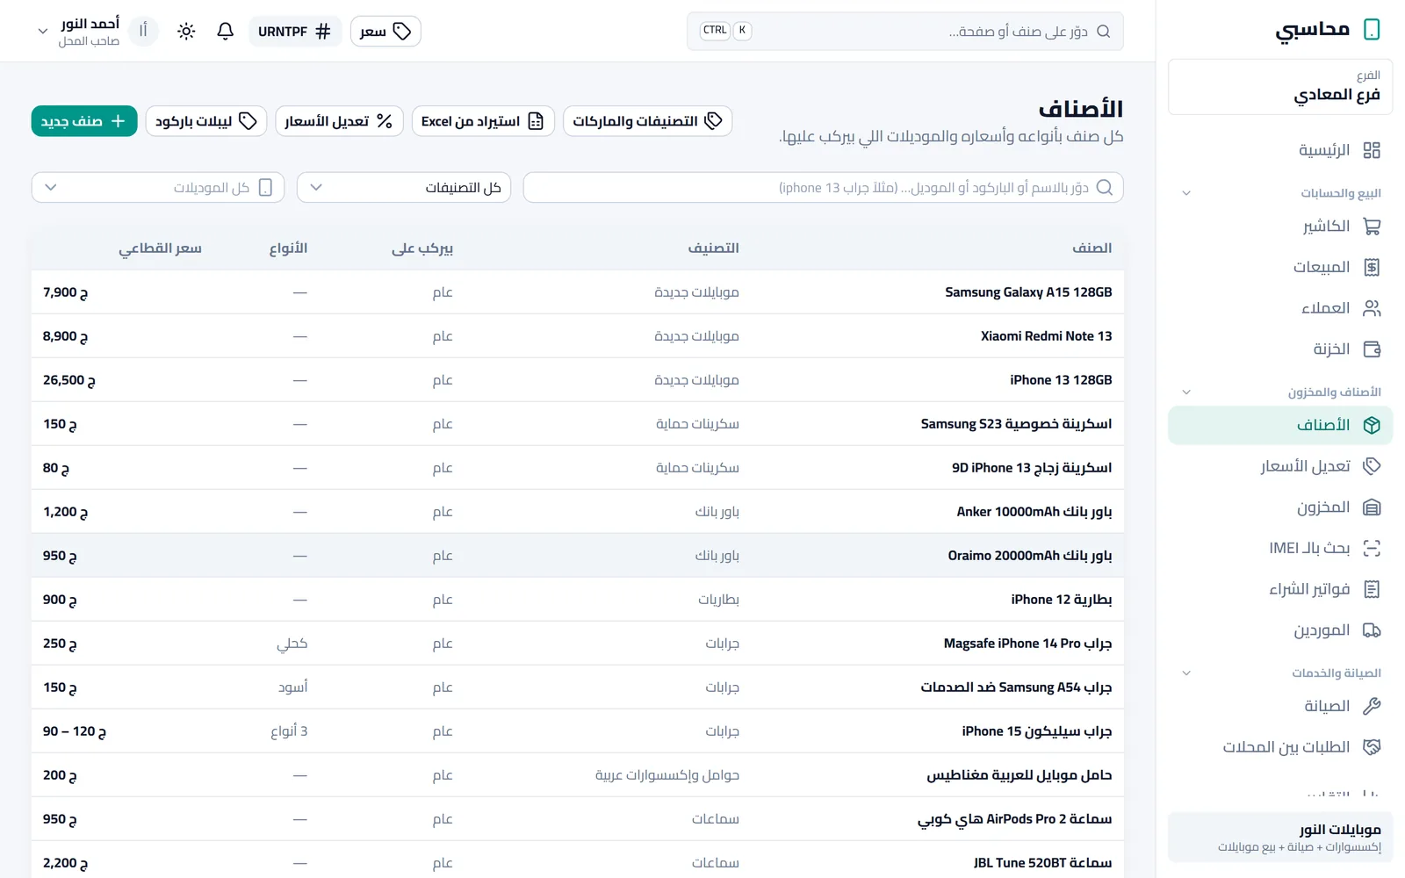Click the الخزنة wallet icon

tap(1372, 349)
